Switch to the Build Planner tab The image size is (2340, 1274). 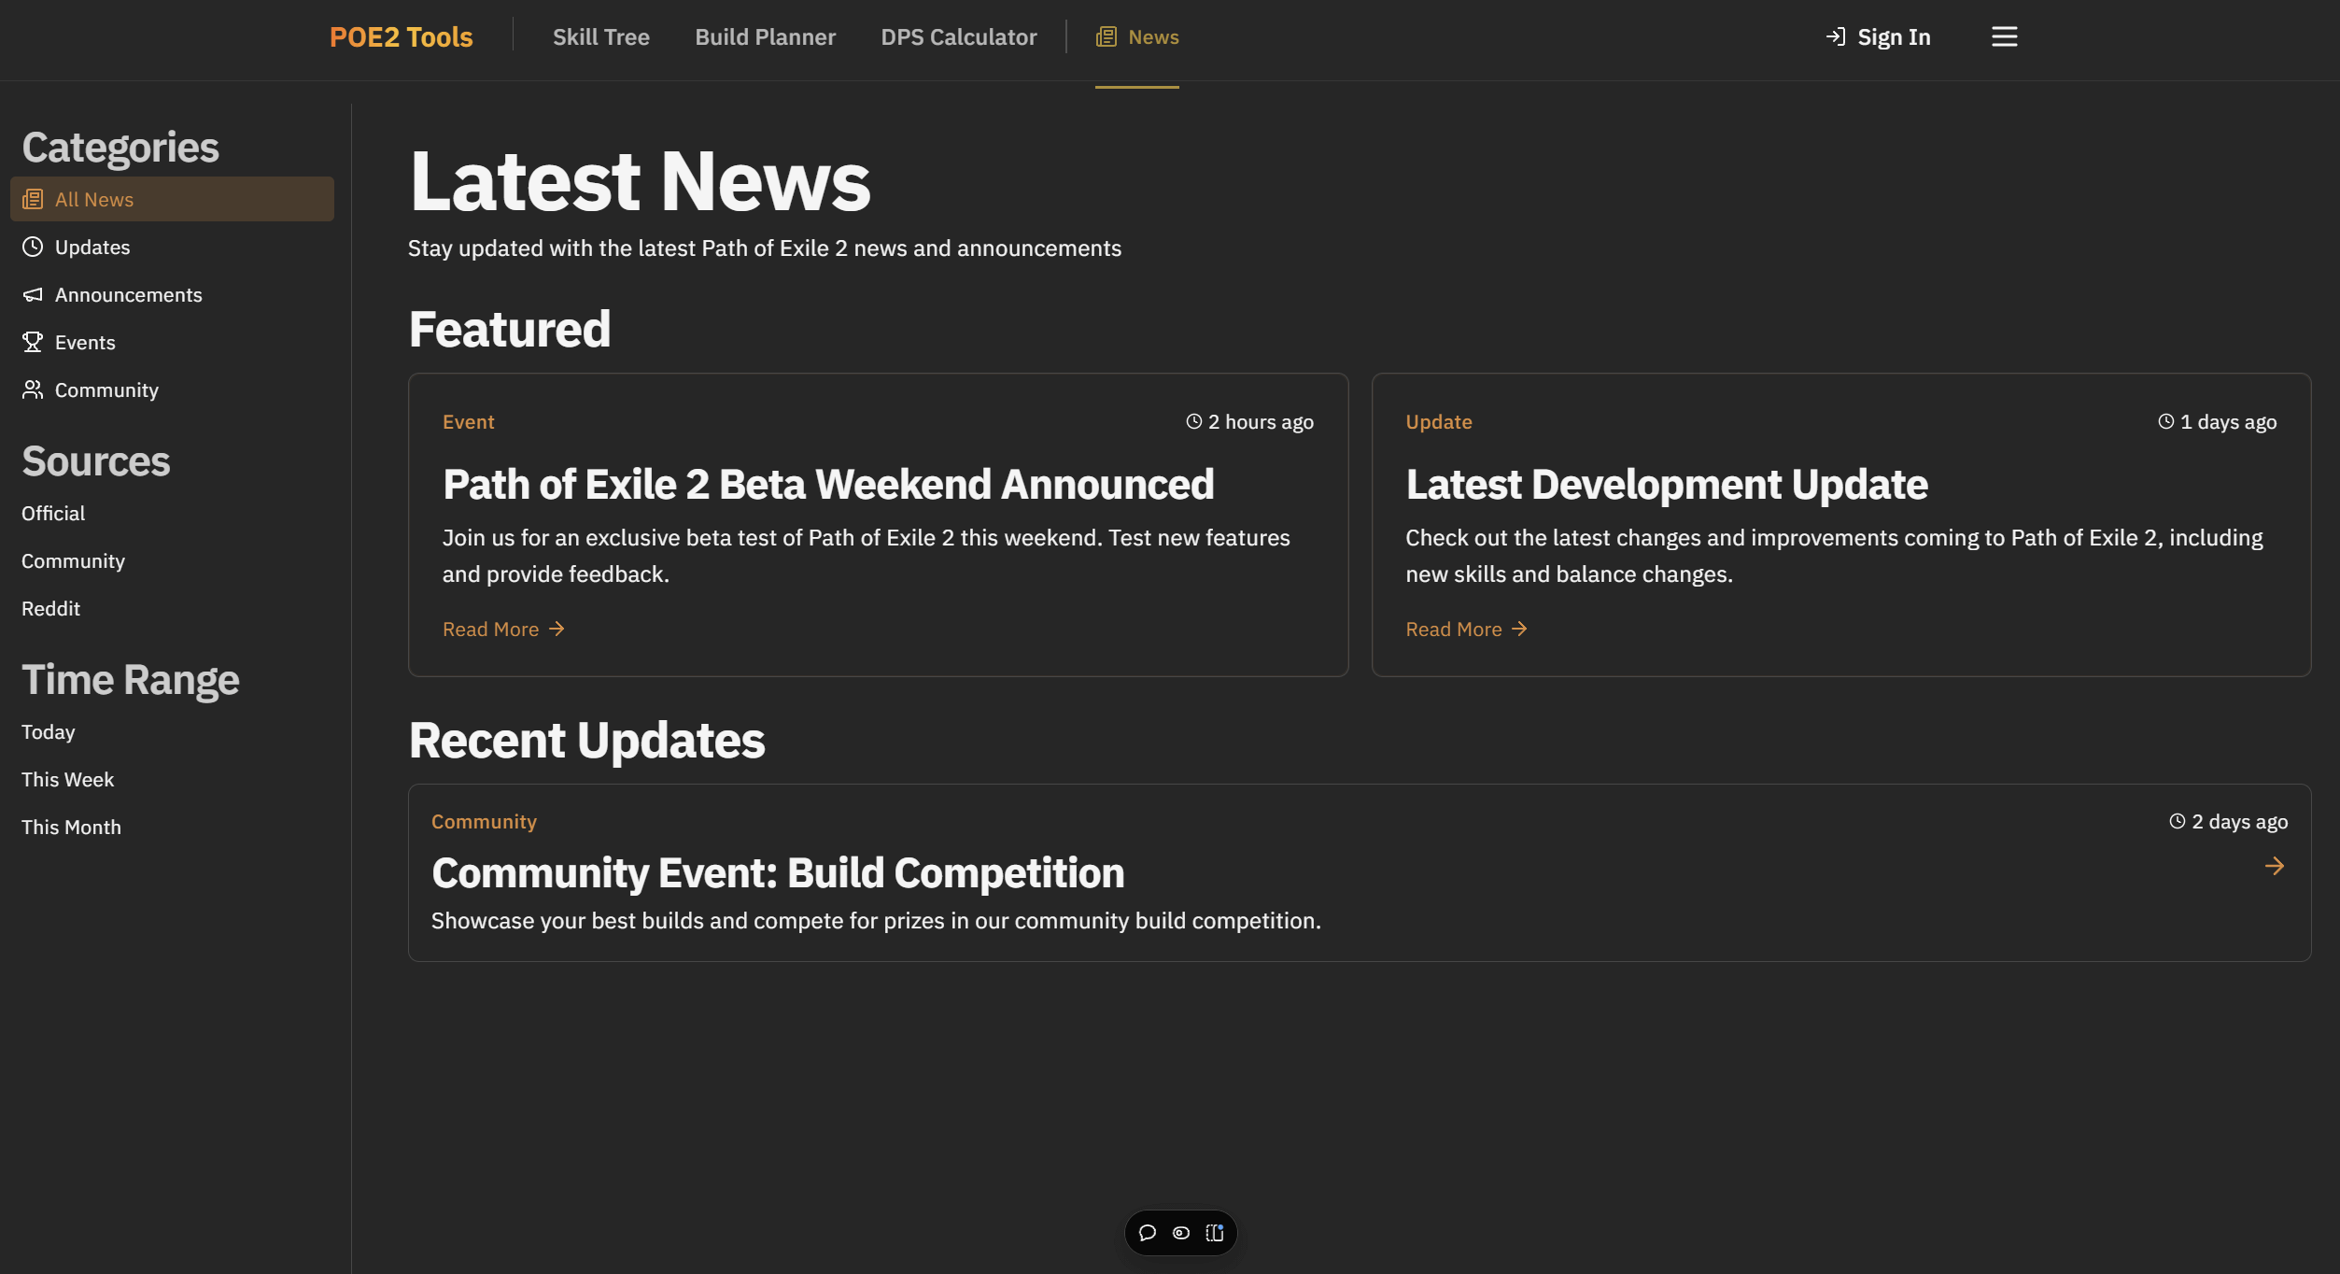point(765,36)
